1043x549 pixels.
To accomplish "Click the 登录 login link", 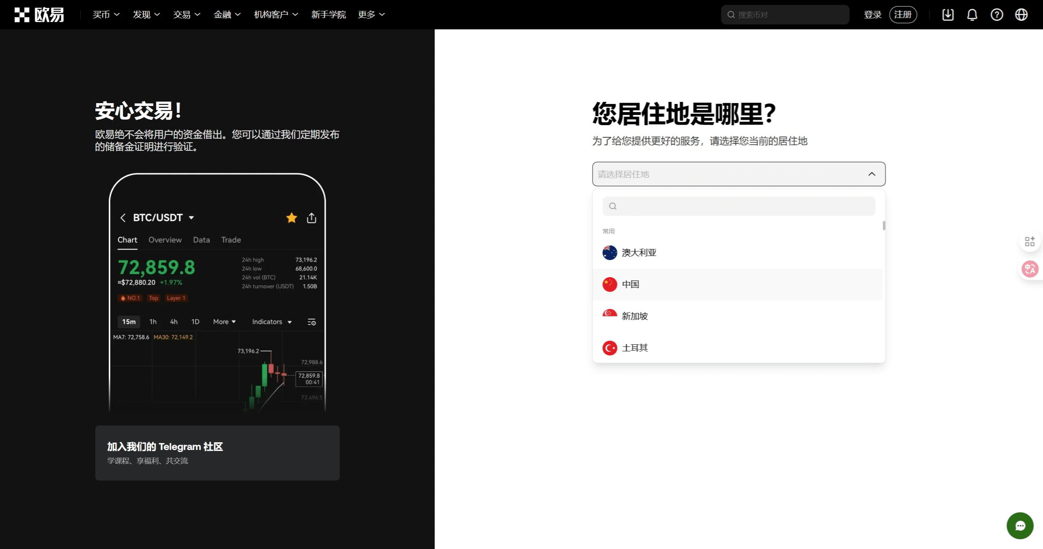I will pos(873,14).
